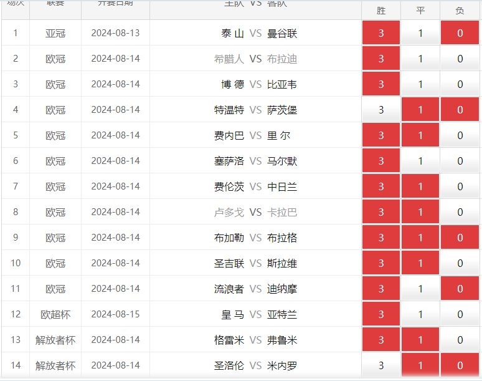Toggle win (3) for 皇马 VS 亚特兰

tap(381, 314)
